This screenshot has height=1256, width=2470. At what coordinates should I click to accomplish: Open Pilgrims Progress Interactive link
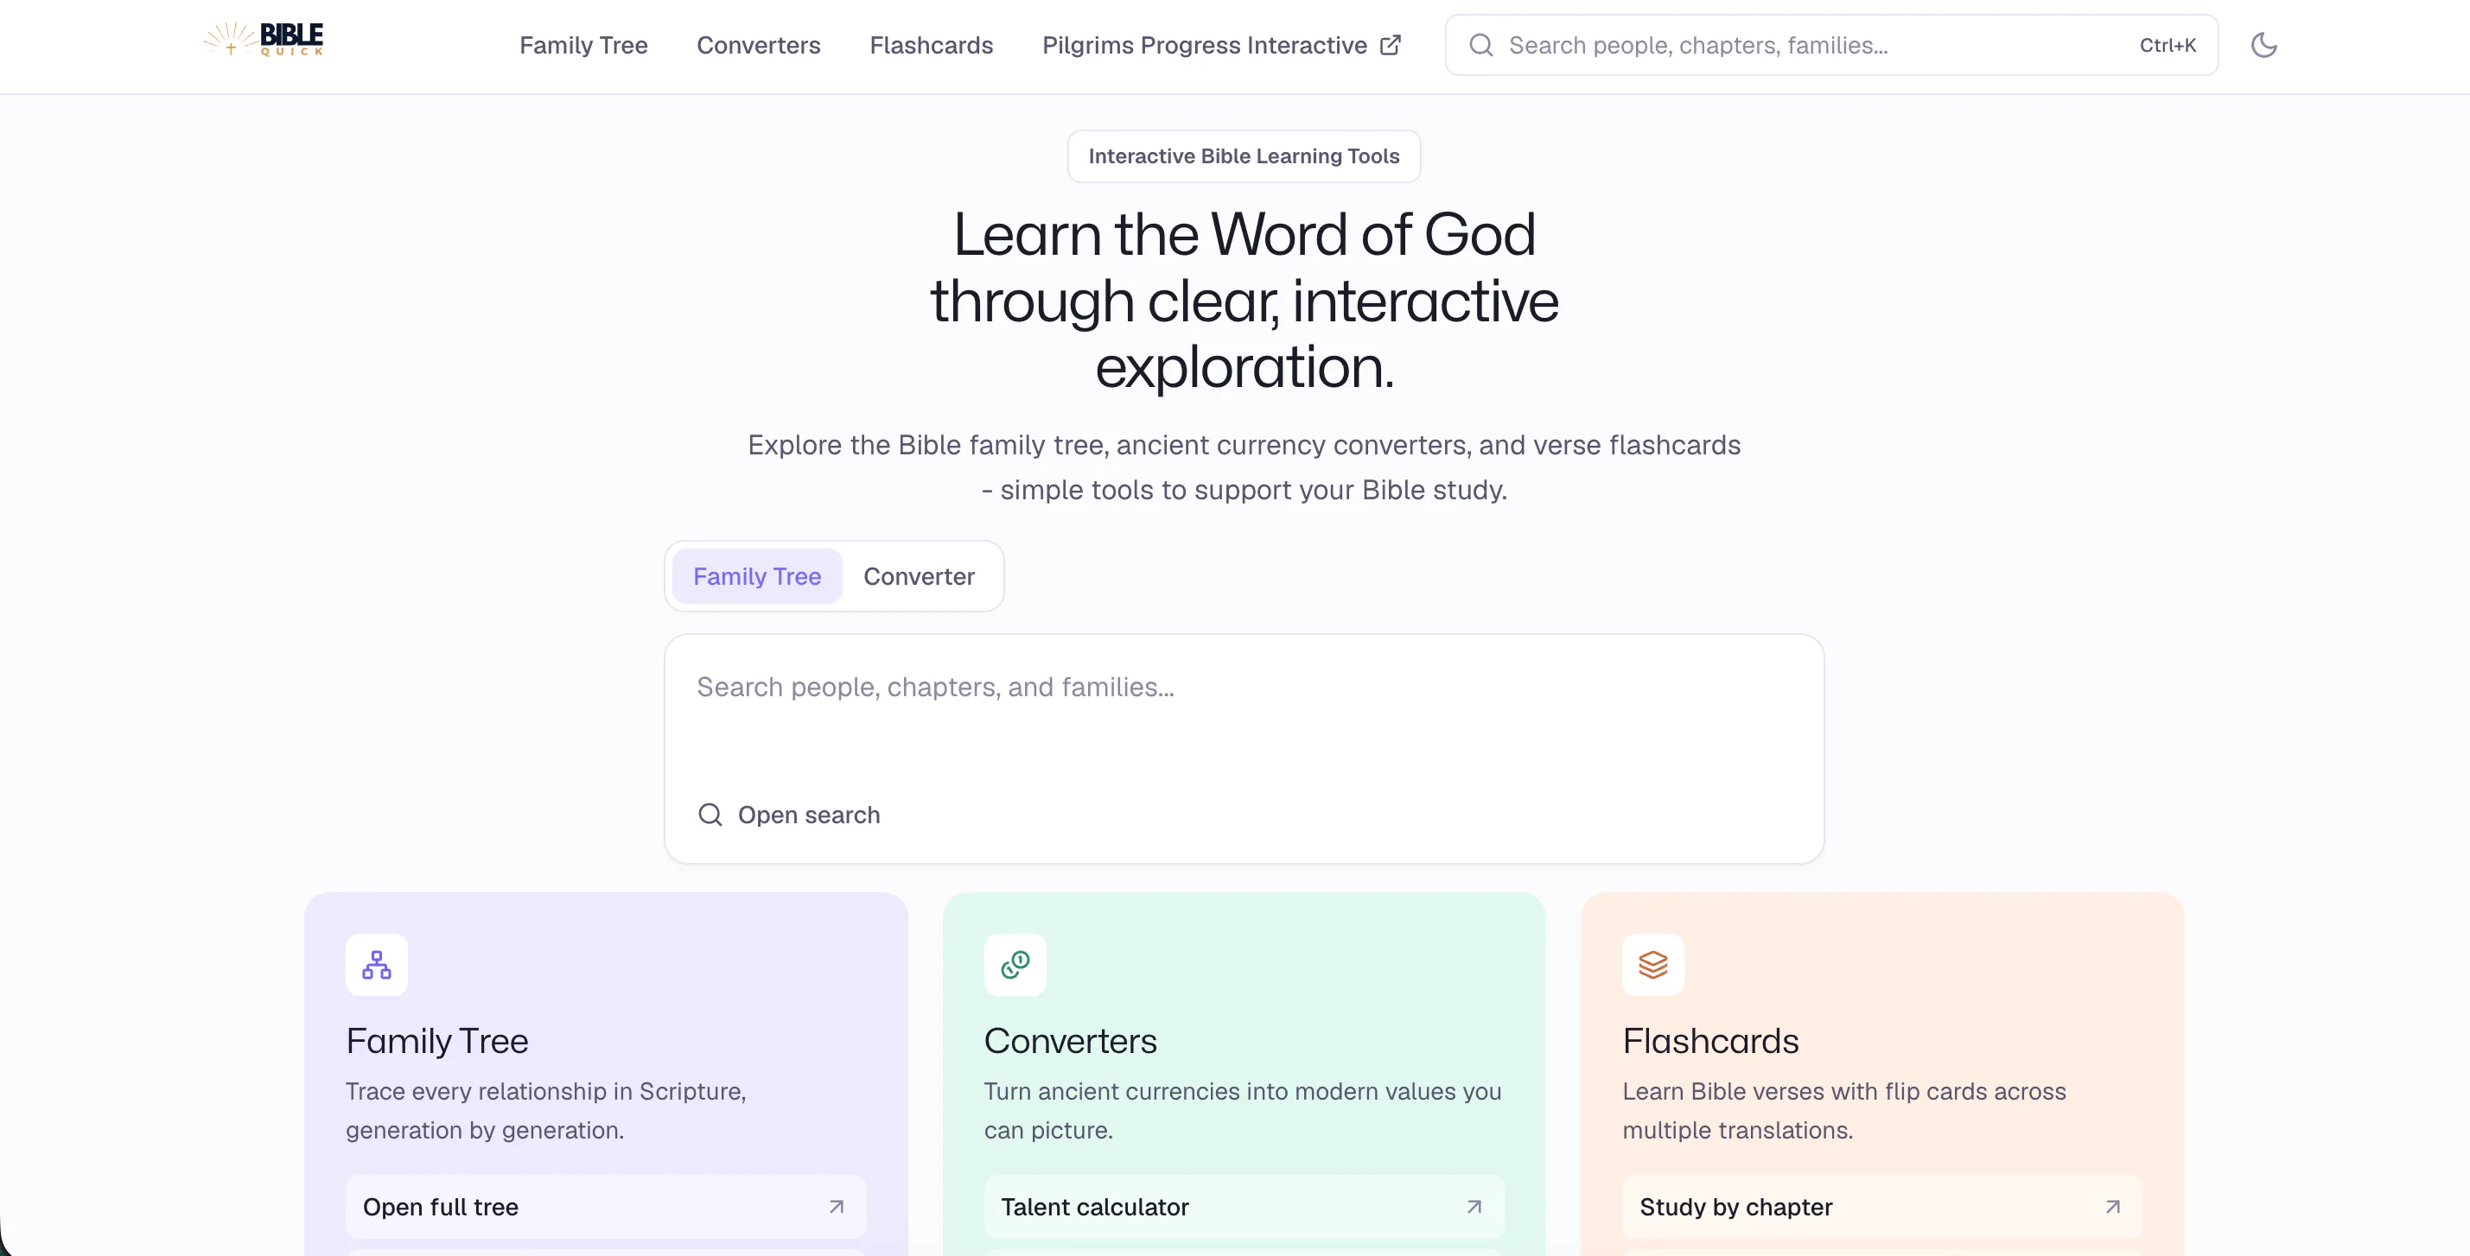tap(1221, 45)
